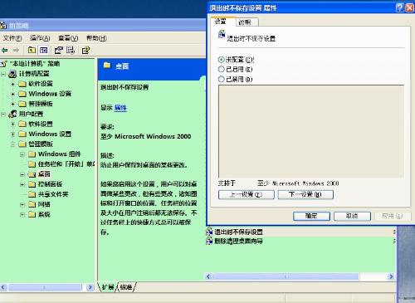This screenshot has width=415, height=303.
Task: Click the Up one level folder icon
Action: (x=32, y=50)
